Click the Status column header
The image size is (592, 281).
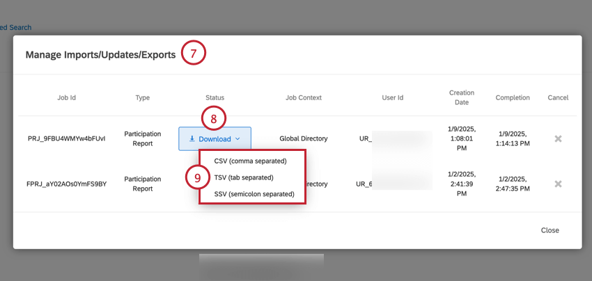pos(215,97)
